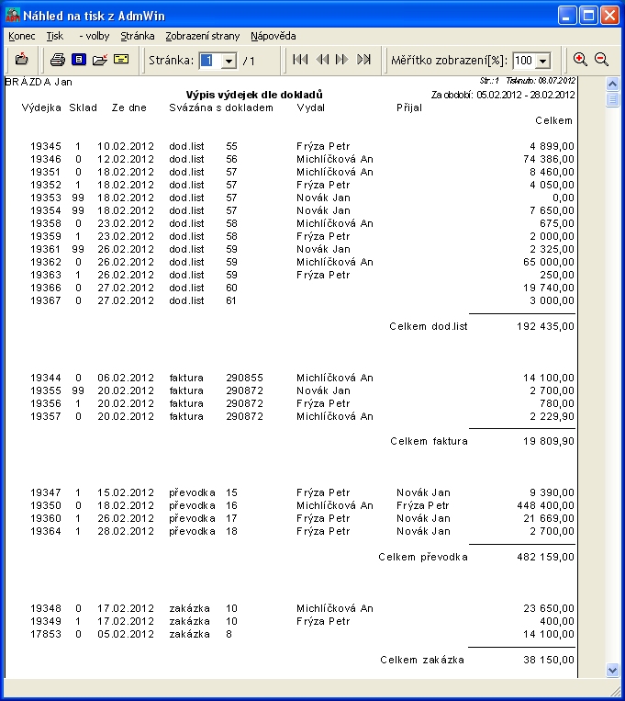
Task: Open the Tisk menu
Action: (55, 36)
